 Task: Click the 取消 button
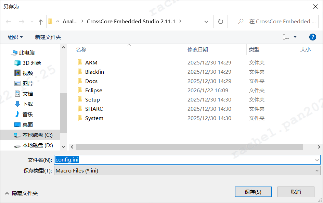[296, 192]
